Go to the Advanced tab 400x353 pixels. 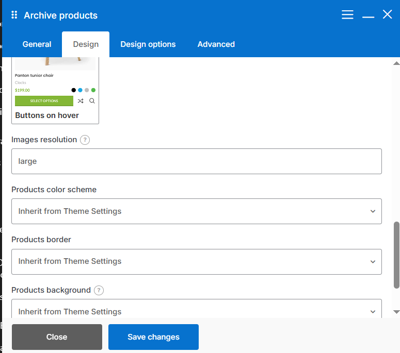[x=216, y=44]
